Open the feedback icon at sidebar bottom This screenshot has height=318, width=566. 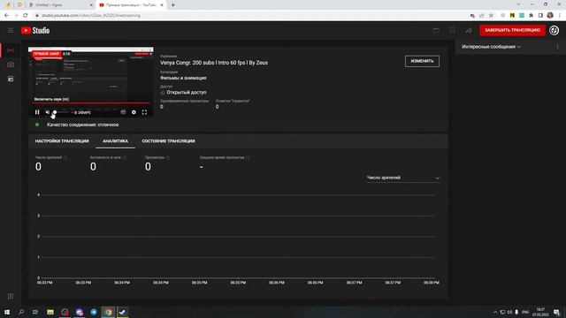11,297
